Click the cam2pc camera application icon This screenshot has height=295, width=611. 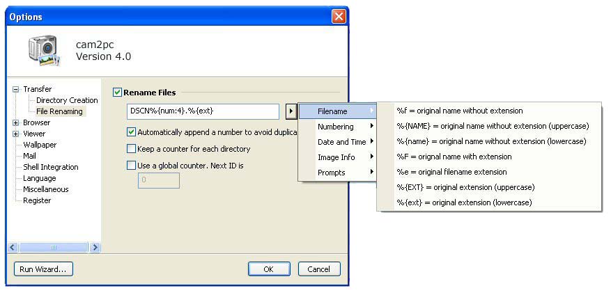(x=45, y=51)
